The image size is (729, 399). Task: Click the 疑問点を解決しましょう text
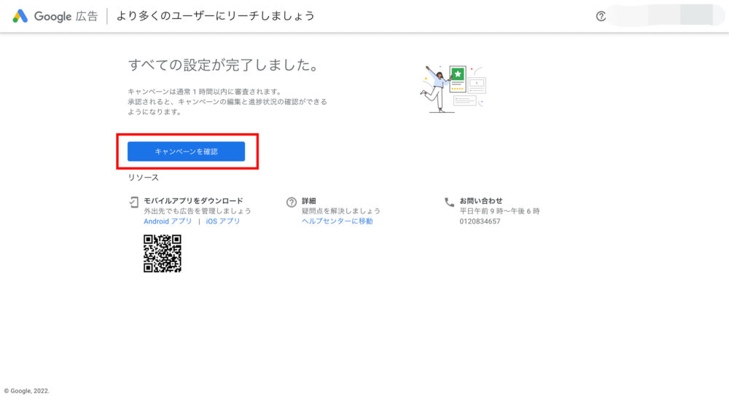[x=340, y=211]
